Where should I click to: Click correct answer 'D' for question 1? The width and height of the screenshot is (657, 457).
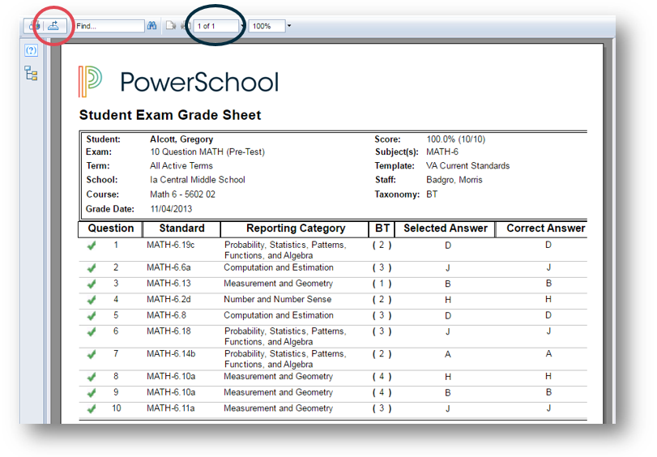[548, 245]
